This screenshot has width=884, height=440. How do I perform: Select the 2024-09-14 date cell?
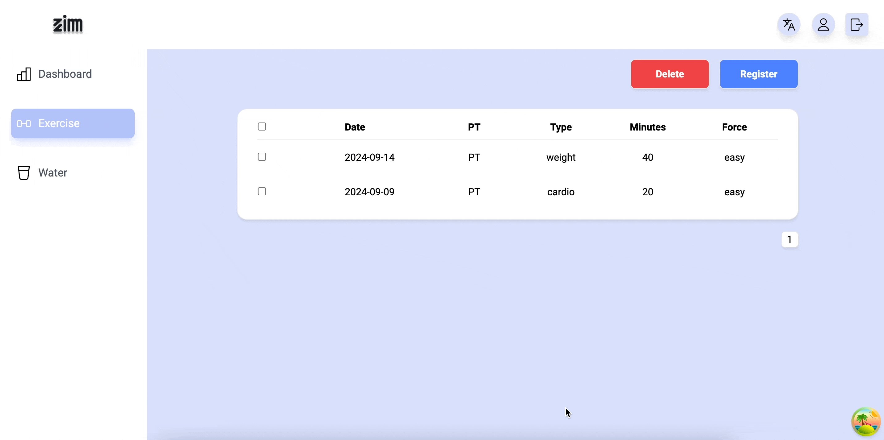coord(370,157)
